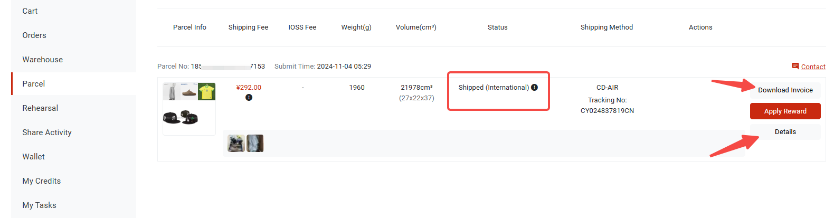Screen dimensions: 834x218
Task: Open parcel Details
Action: point(785,132)
